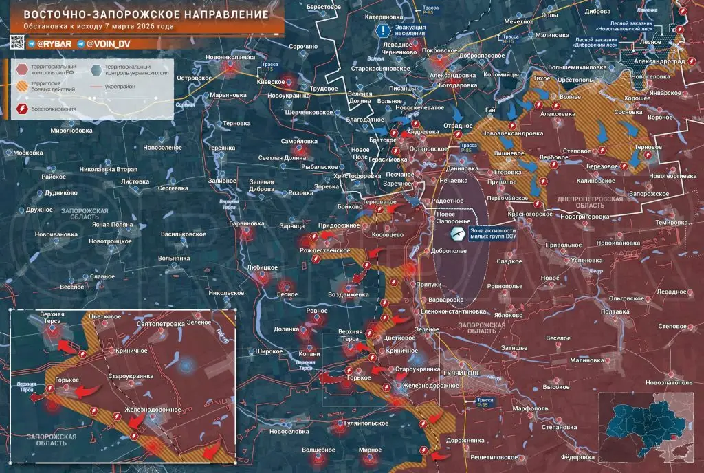Click the orange combat zone hexagon in the legend
This screenshot has height=473, width=704.
click(21, 87)
